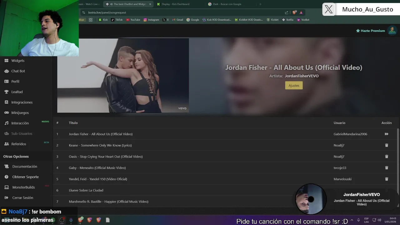Open the KickBot VOD Downloader bookmark
The width and height of the screenshot is (400, 225).
(249, 20)
